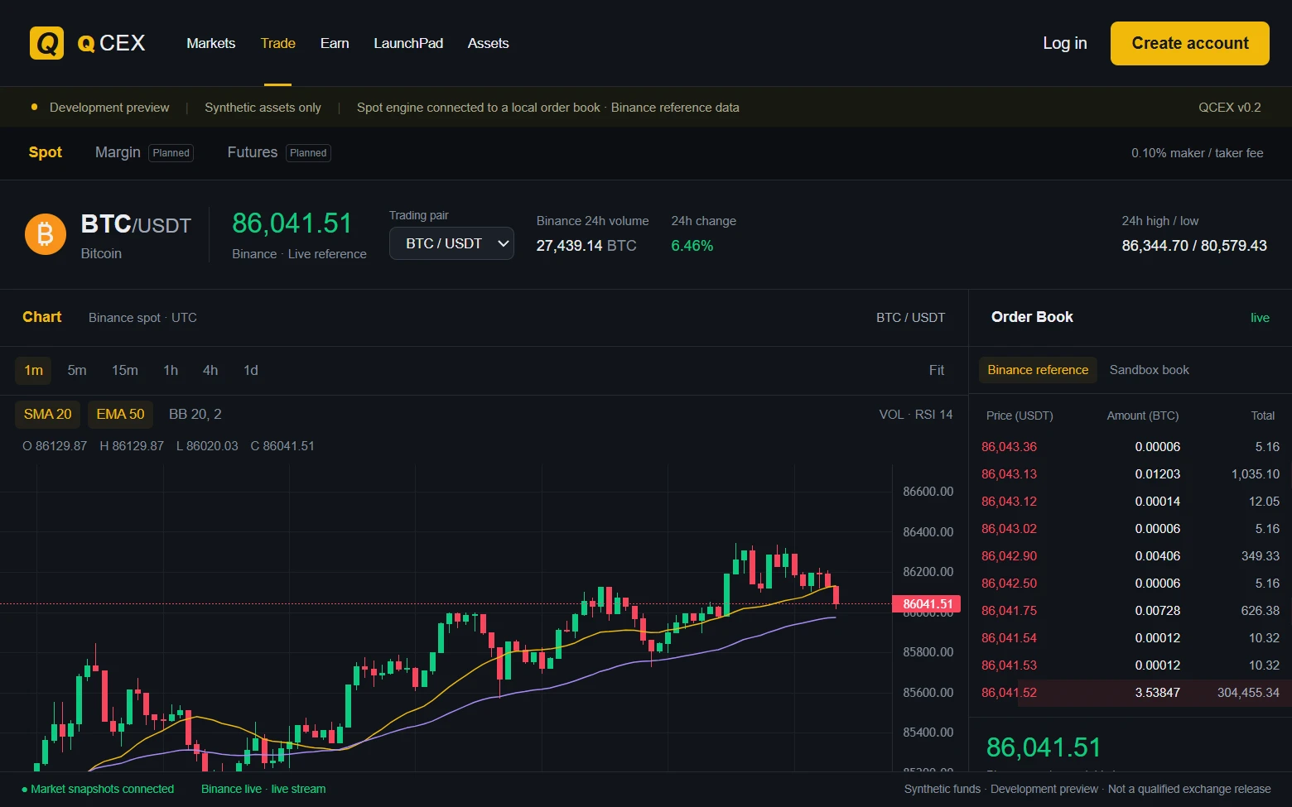Click the orange Bitcoin coin icon
The height and width of the screenshot is (807, 1292).
(x=46, y=235)
